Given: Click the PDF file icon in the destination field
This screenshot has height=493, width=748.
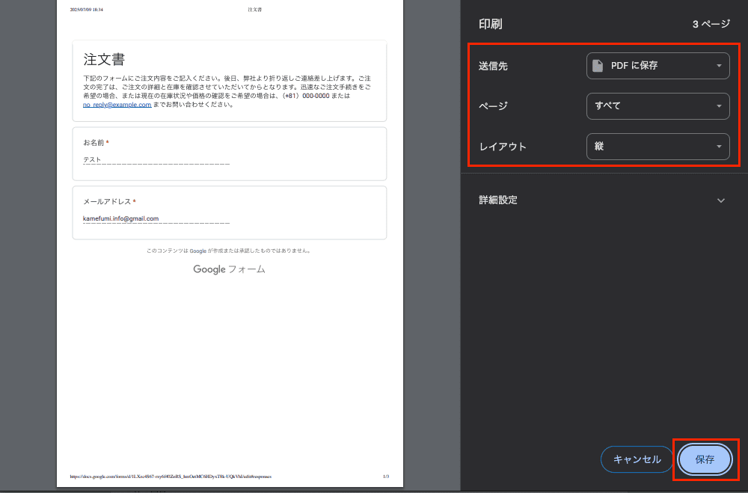Looking at the screenshot, I should coord(597,66).
